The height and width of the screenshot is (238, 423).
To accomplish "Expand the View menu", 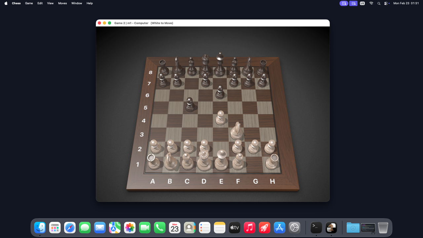I will [50, 3].
